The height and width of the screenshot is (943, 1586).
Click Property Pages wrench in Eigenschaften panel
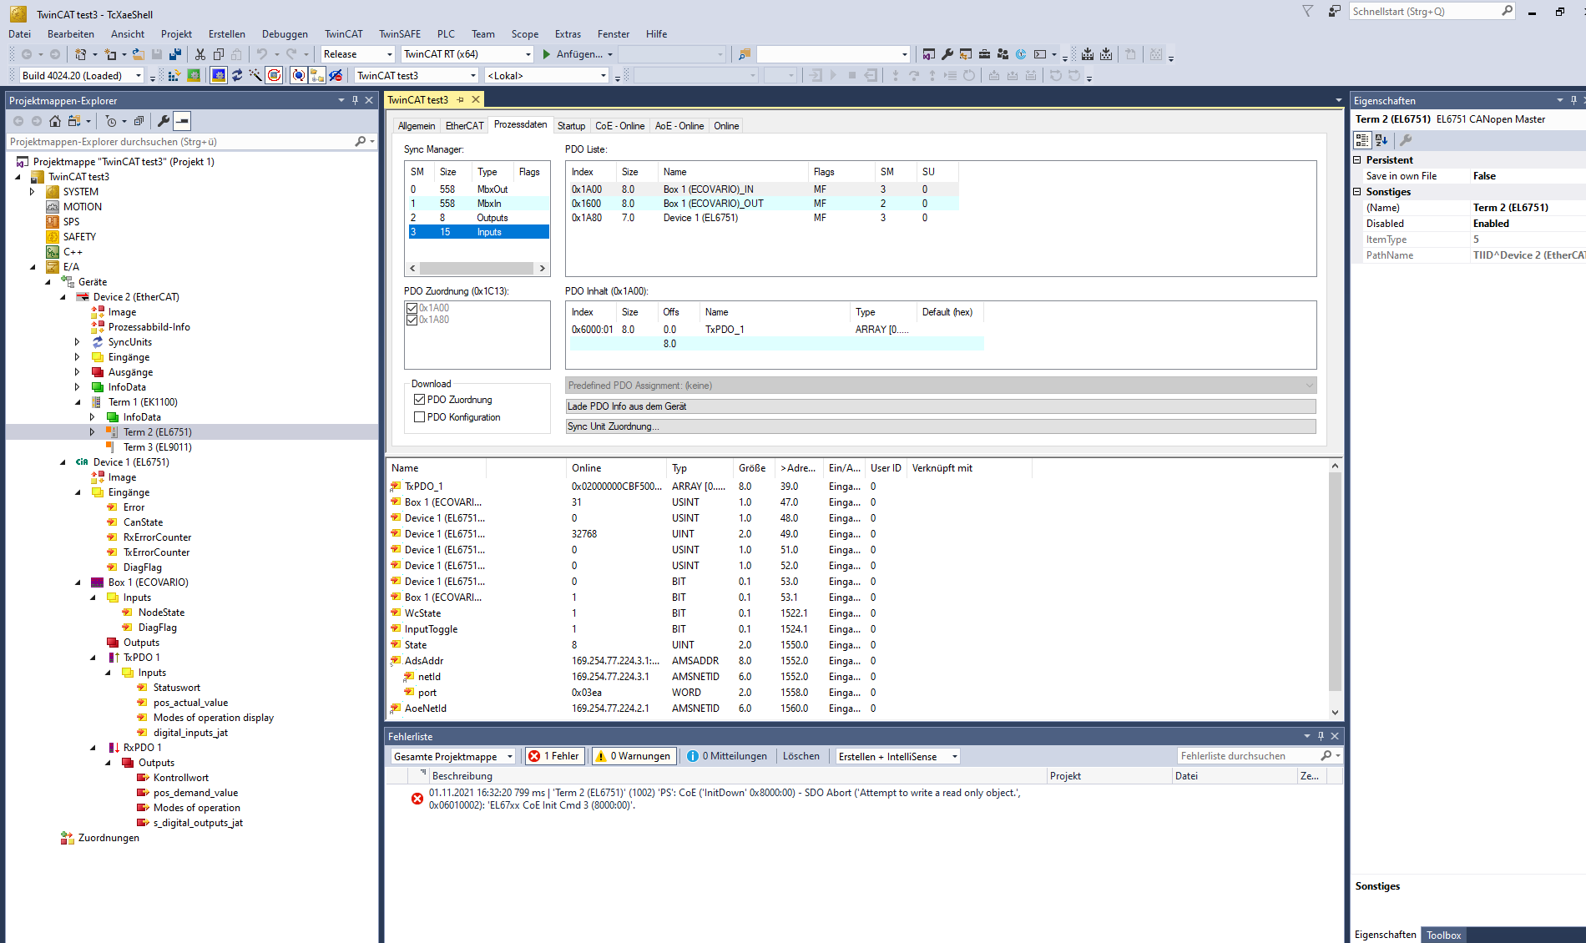pos(1406,140)
